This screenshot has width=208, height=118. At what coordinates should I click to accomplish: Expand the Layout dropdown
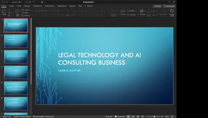(x=26, y=10)
